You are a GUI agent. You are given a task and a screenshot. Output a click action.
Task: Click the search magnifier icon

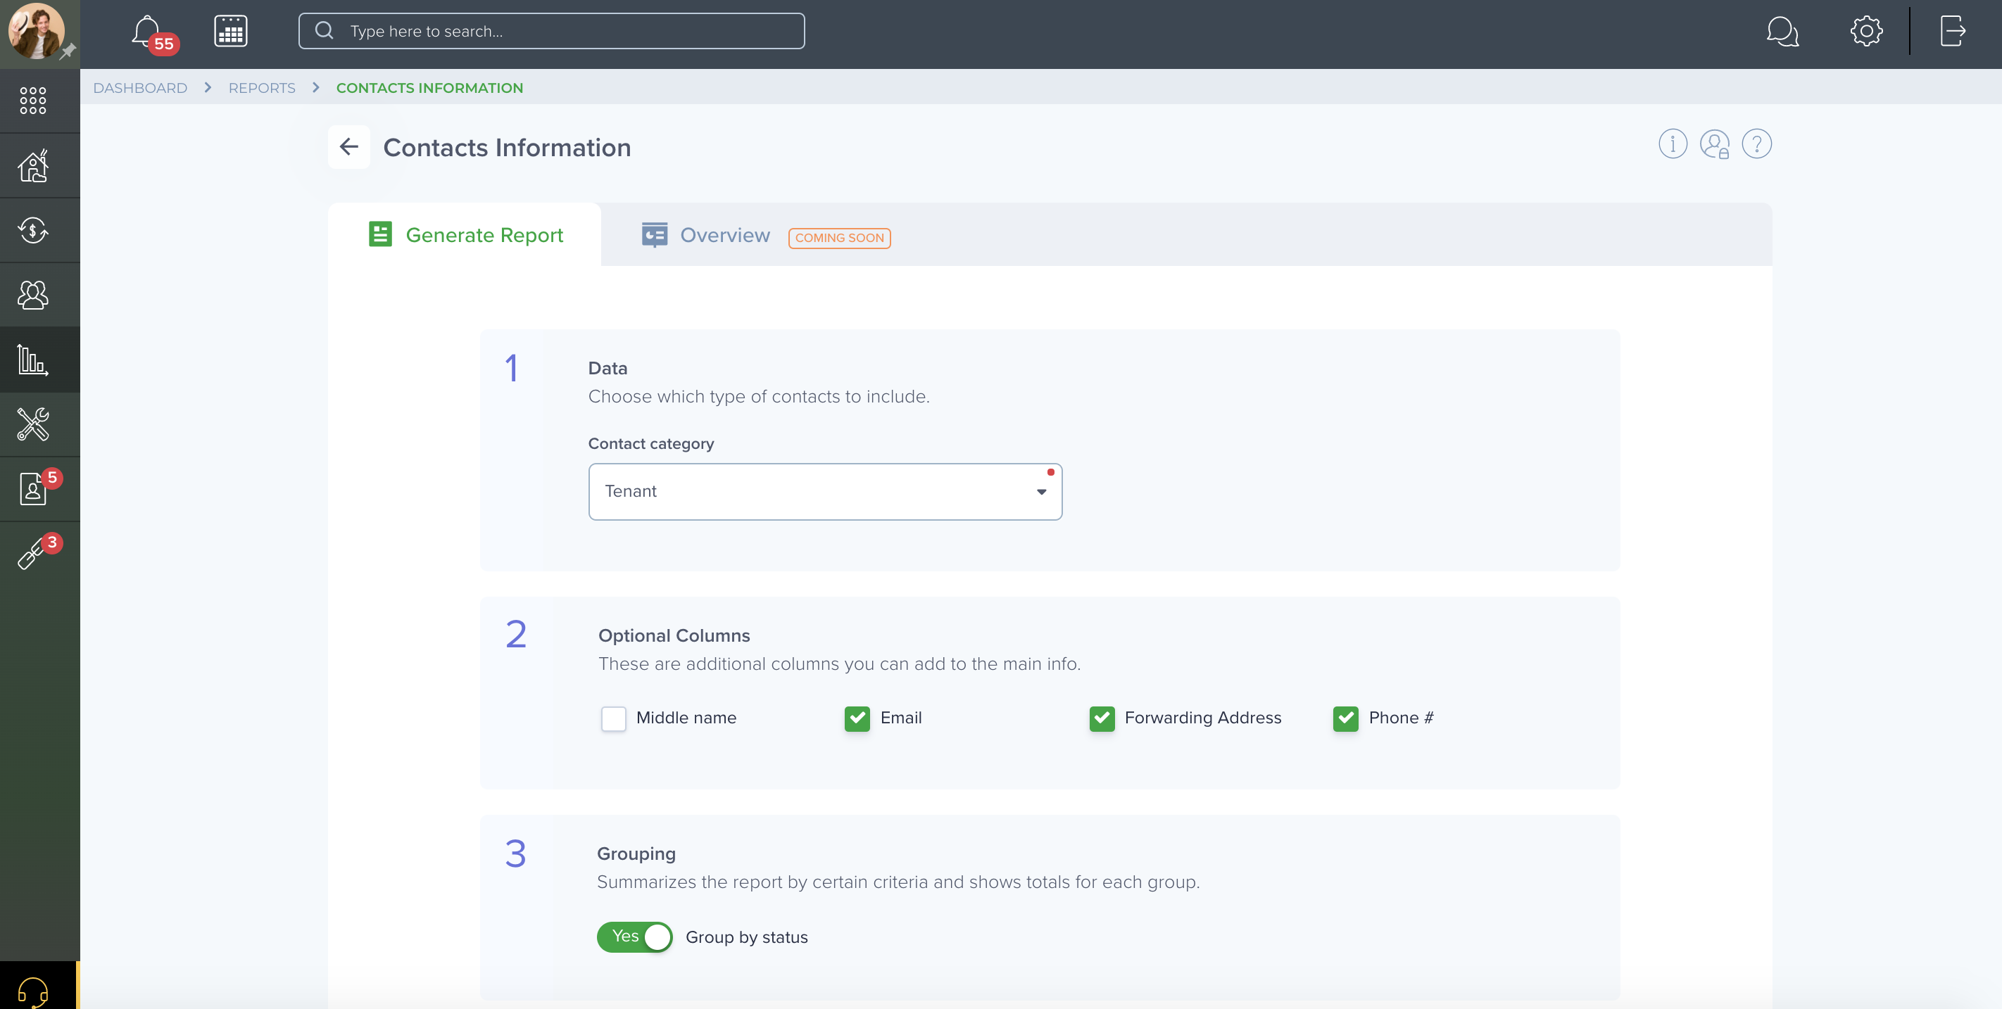point(324,31)
